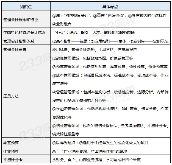Click the text '②应用指引——主体'
Image resolution: width=172 pixels, height=165 pixels.
(109, 41)
